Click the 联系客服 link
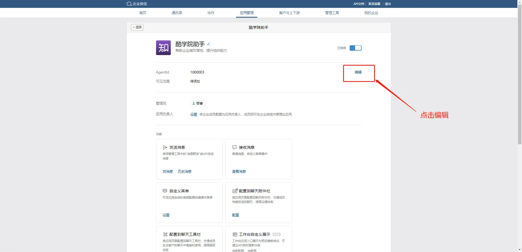This screenshot has height=252, width=522. coord(374,4)
